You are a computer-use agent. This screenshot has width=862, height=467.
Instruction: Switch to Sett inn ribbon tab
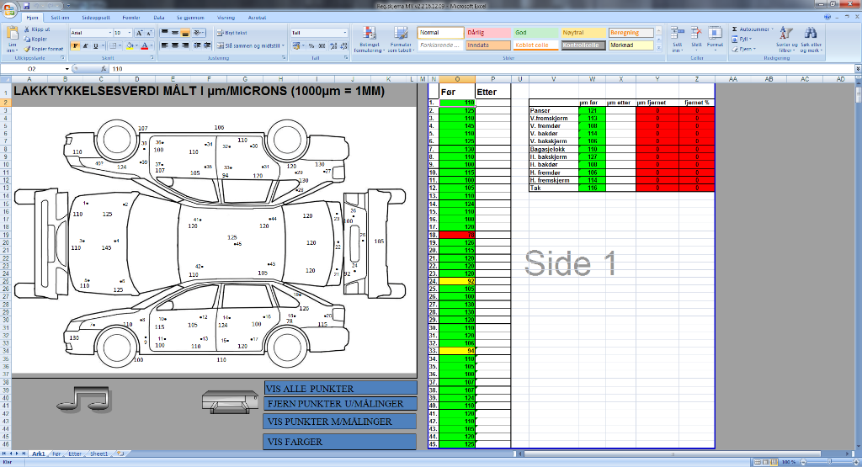point(60,18)
